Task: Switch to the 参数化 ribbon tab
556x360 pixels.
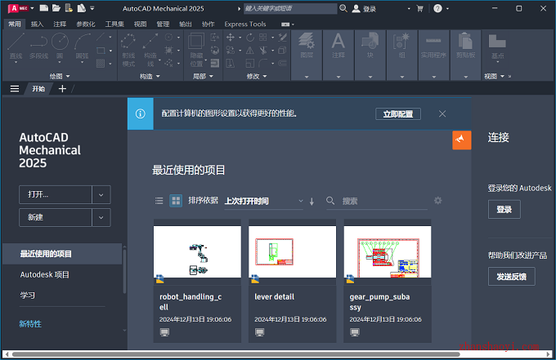Action: pyautogui.click(x=86, y=24)
